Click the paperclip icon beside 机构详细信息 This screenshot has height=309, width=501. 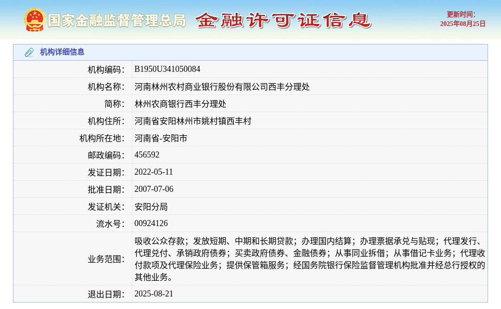point(29,52)
